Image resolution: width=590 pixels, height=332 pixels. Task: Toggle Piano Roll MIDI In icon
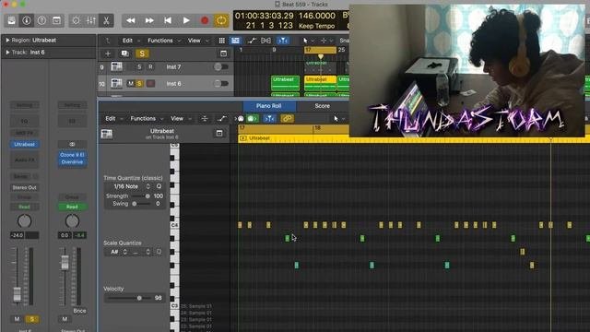tap(241, 119)
